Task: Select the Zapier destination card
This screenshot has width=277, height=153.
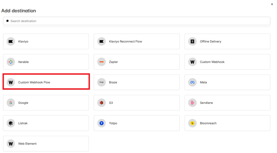Action: coord(137,62)
